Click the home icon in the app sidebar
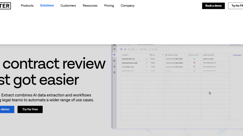243x136 pixels. coord(114,49)
